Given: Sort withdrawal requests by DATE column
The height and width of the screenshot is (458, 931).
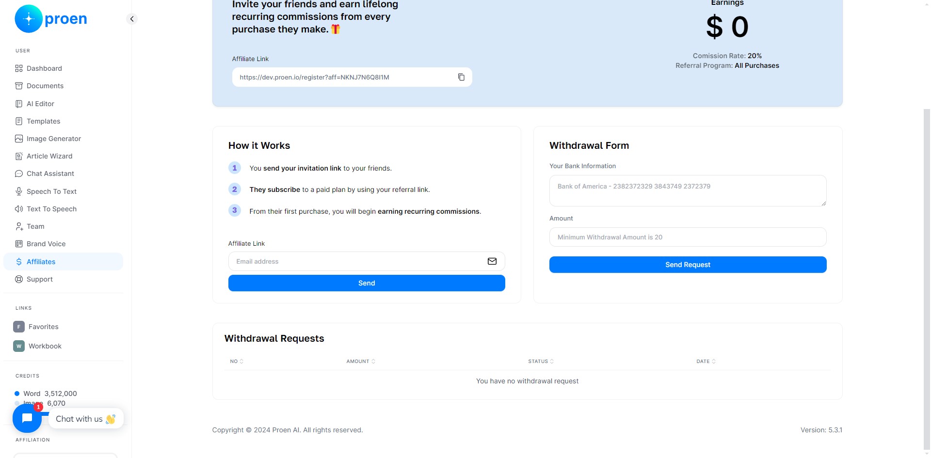Looking at the screenshot, I should (x=706, y=362).
